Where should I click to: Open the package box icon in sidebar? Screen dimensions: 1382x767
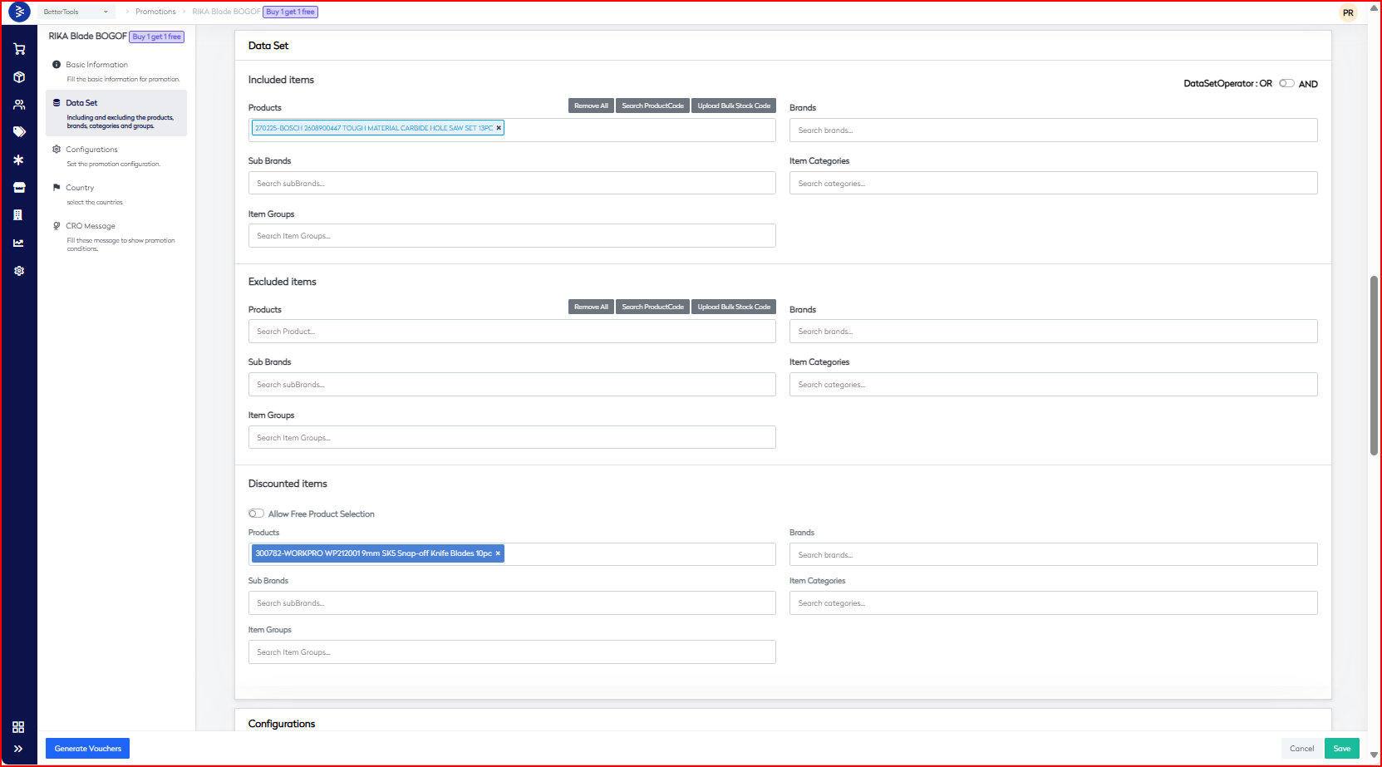point(19,77)
